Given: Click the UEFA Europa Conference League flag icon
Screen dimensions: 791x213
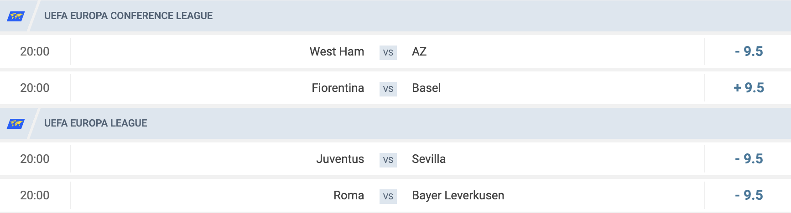Looking at the screenshot, I should [x=16, y=16].
